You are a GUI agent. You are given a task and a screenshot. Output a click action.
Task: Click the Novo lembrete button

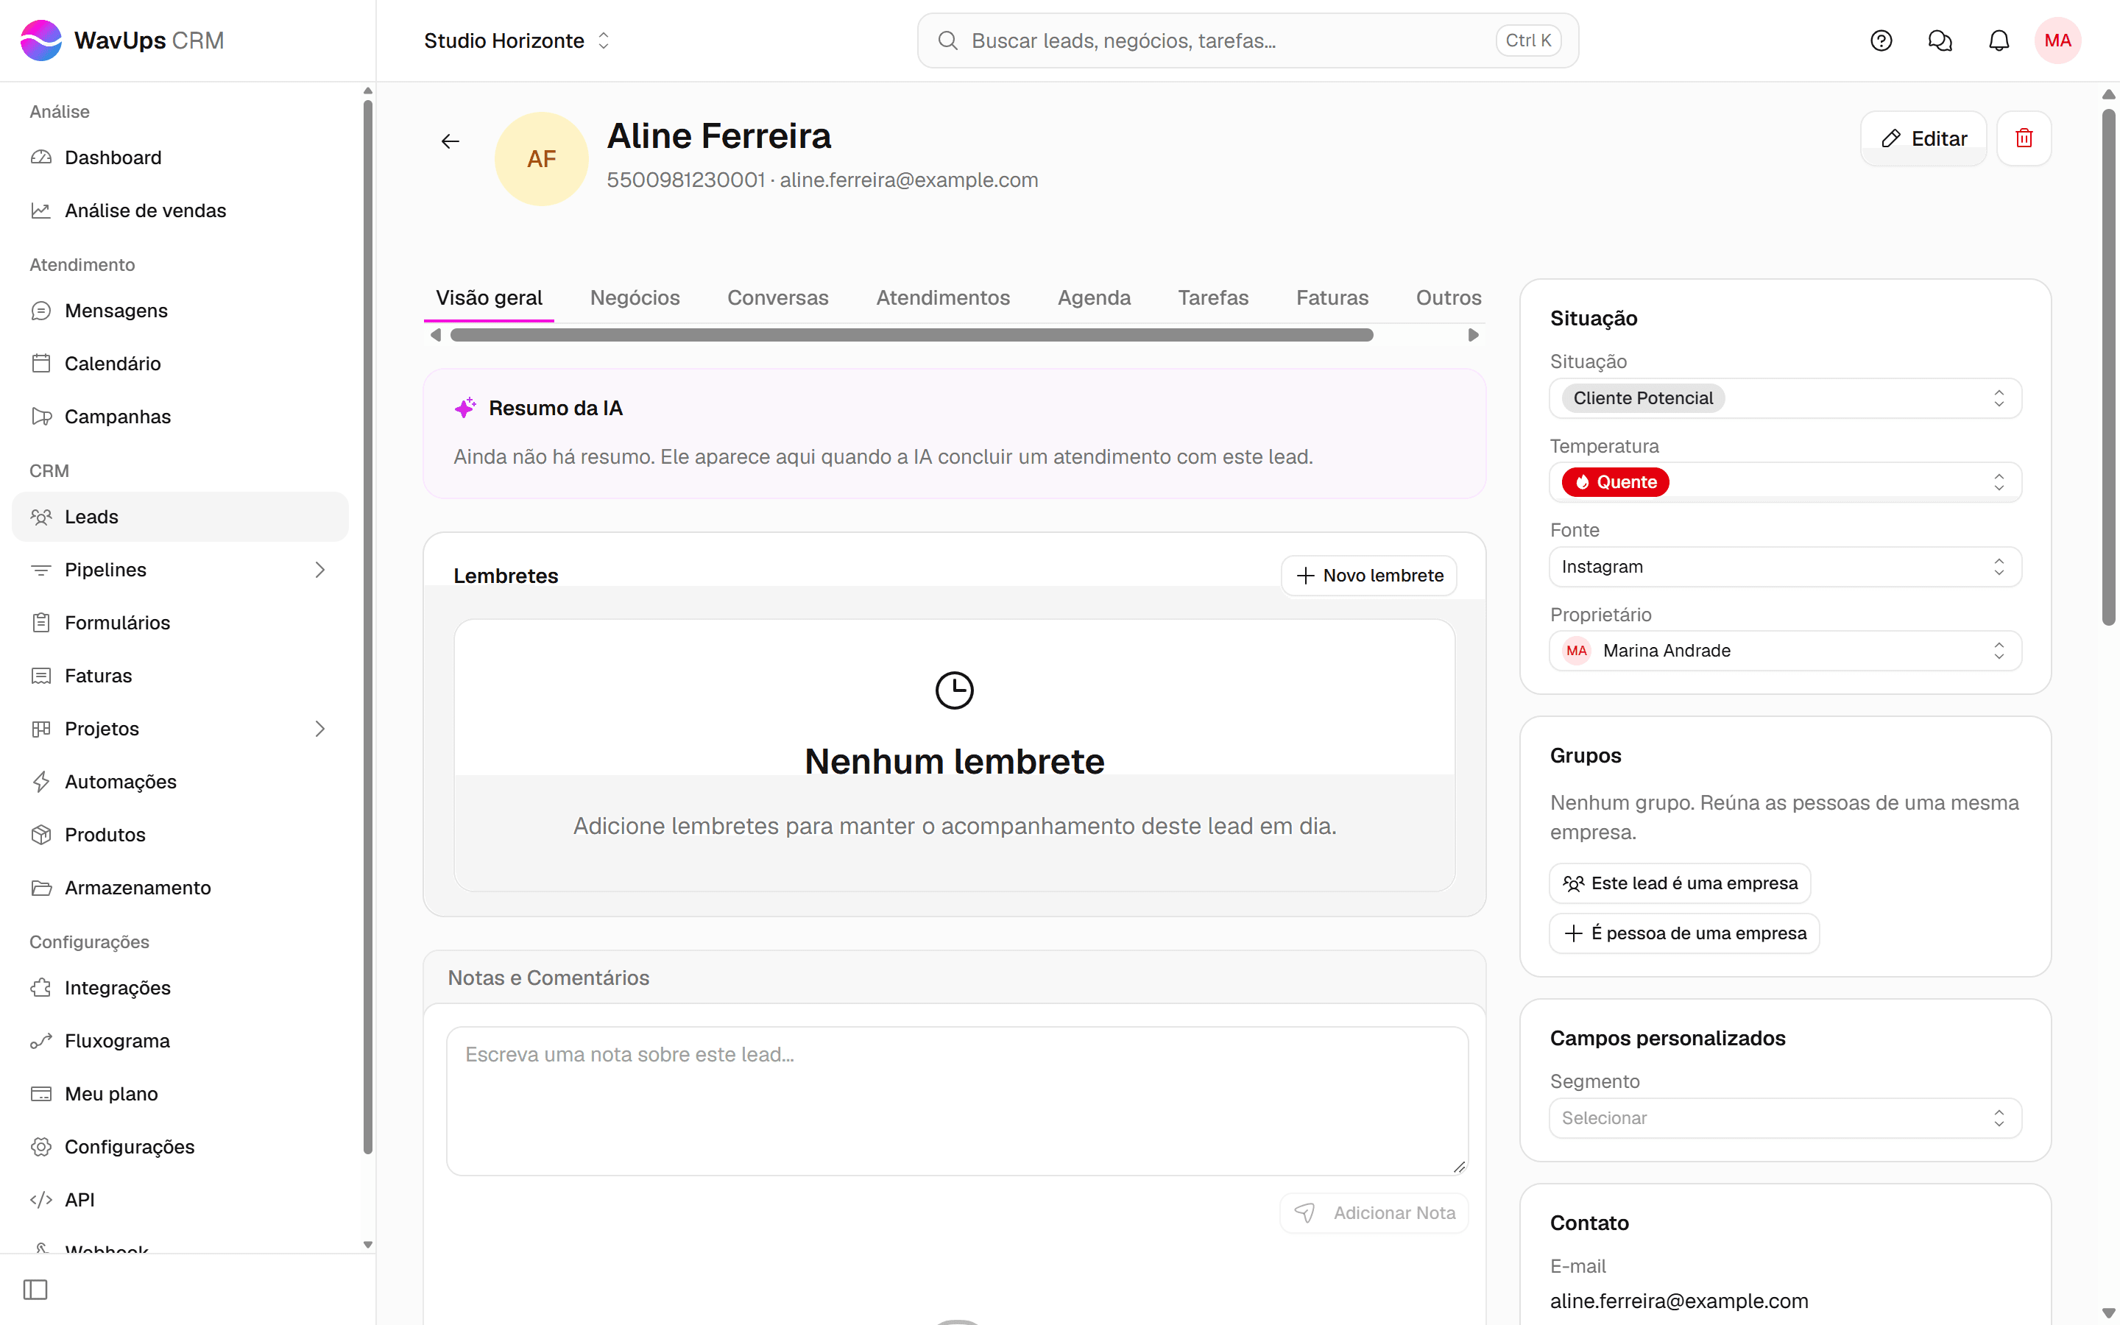pos(1368,576)
